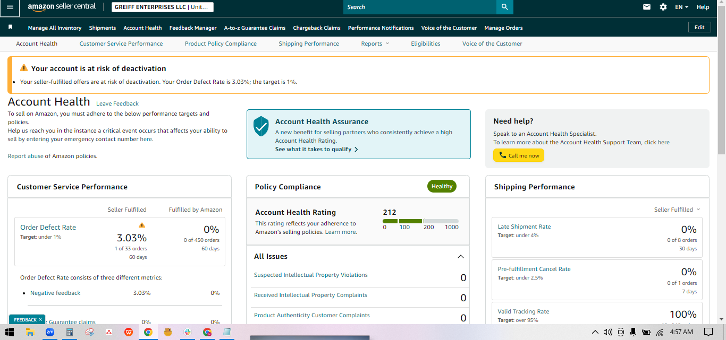Click the Order Defect Rate warning icon

pos(142,225)
